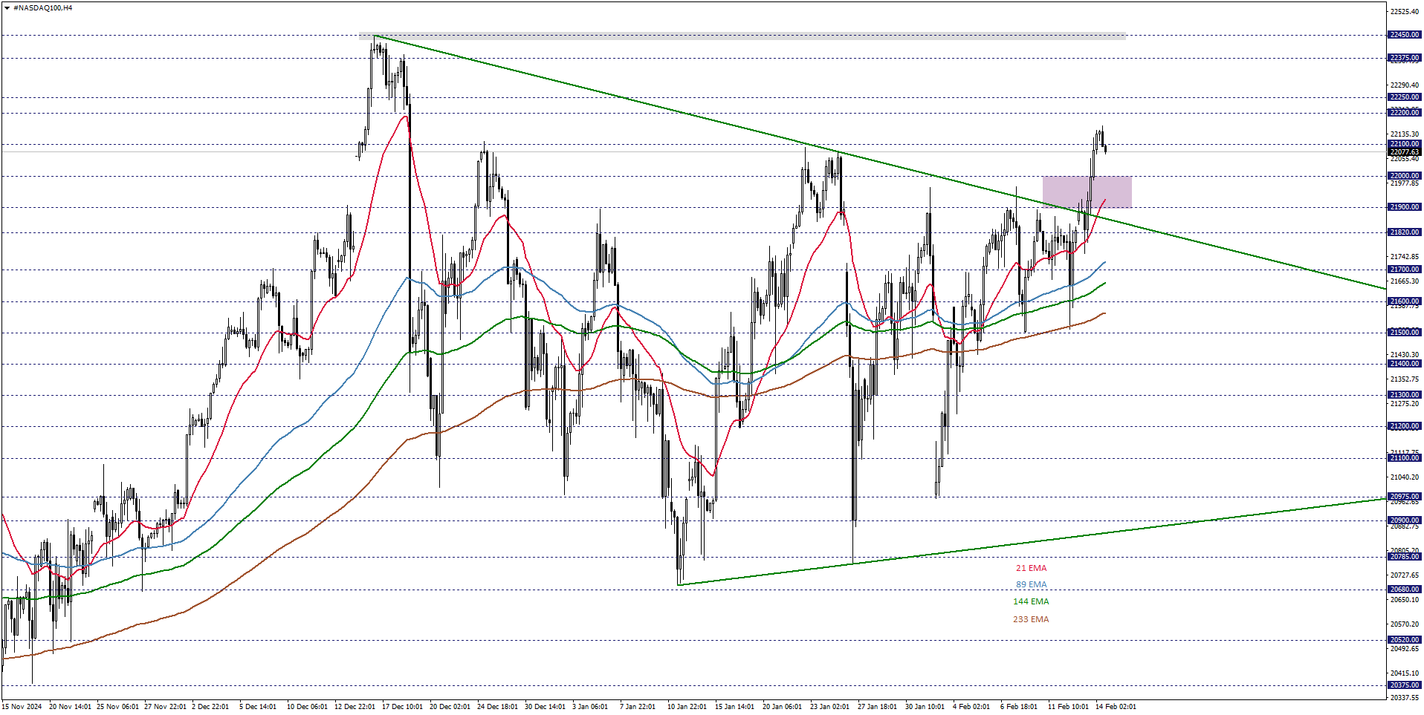Click the 22525.40 price scale tick

[1405, 12]
